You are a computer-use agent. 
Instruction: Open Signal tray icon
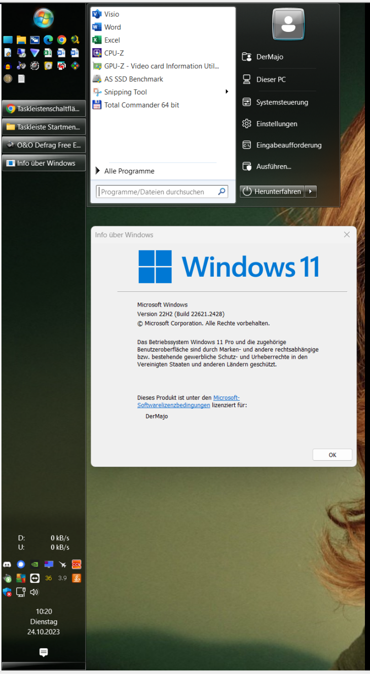[x=21, y=564]
